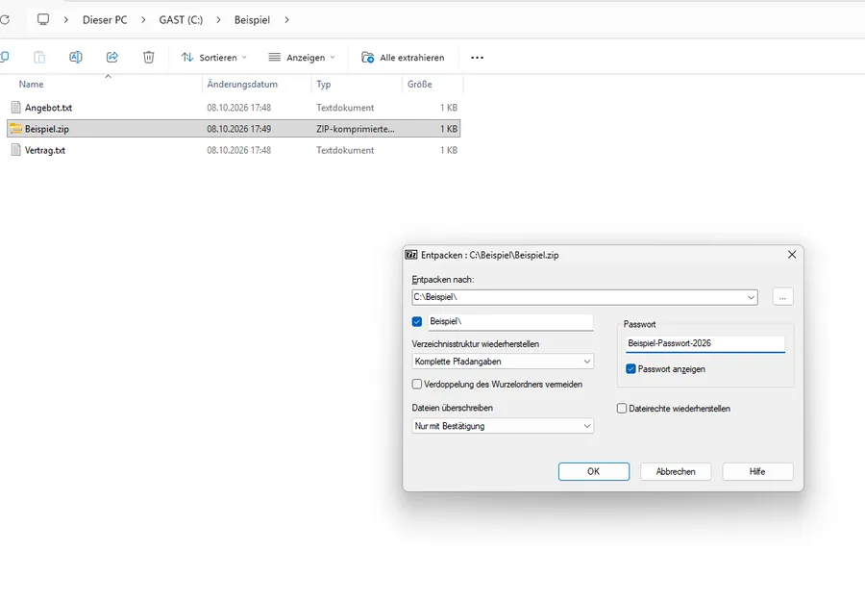The height and width of the screenshot is (600, 865).
Task: Click the 08.10.2026 17:49 date cell
Action: pos(239,129)
